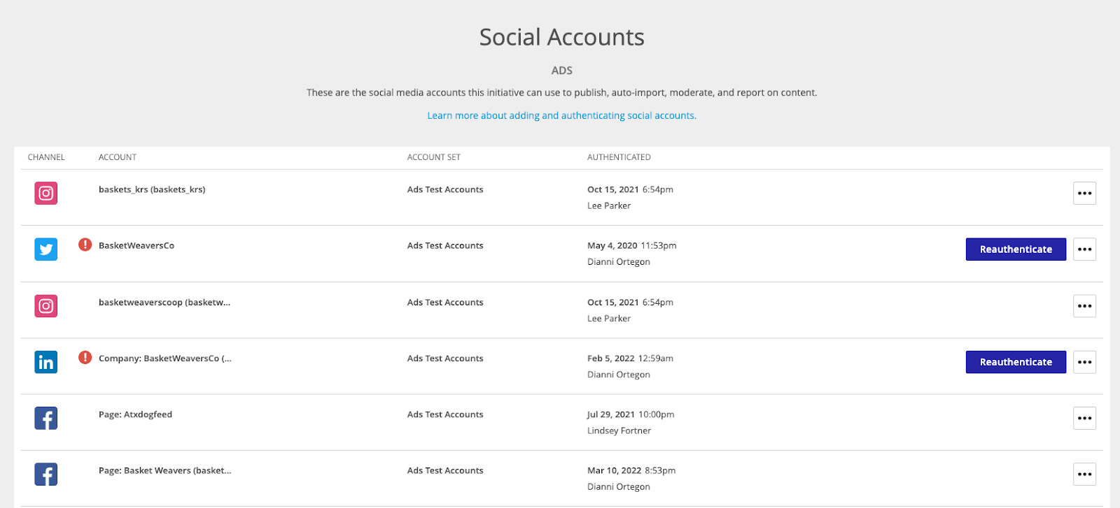Open the ellipsis menu for Page: Atxdogfeed

point(1084,418)
